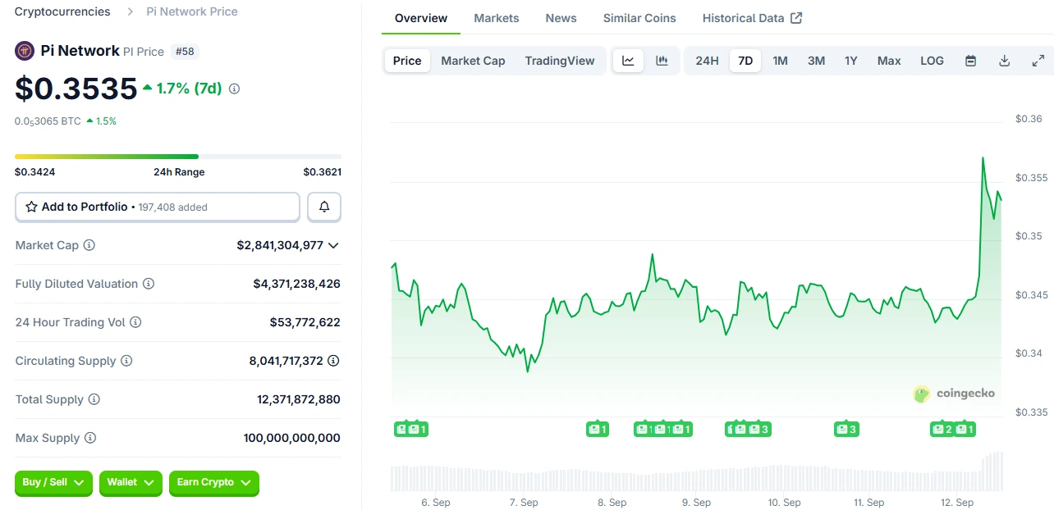1054x510 pixels.
Task: Toggle LOG scale on the chart
Action: click(x=932, y=60)
